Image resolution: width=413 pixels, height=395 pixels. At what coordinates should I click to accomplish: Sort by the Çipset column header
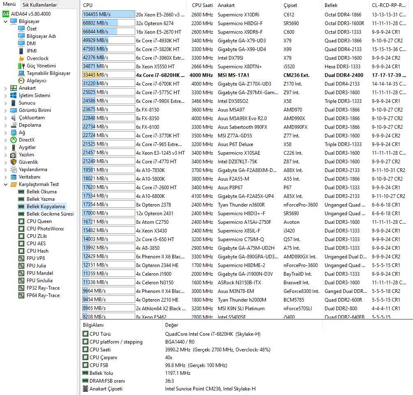(x=301, y=5)
